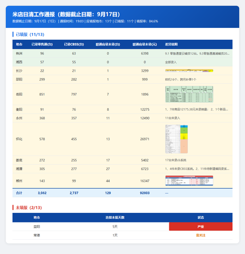Viewport: 245px width, 254px height.
Task: Click the 5402 value in 娄底 row
Action: tap(145, 160)
